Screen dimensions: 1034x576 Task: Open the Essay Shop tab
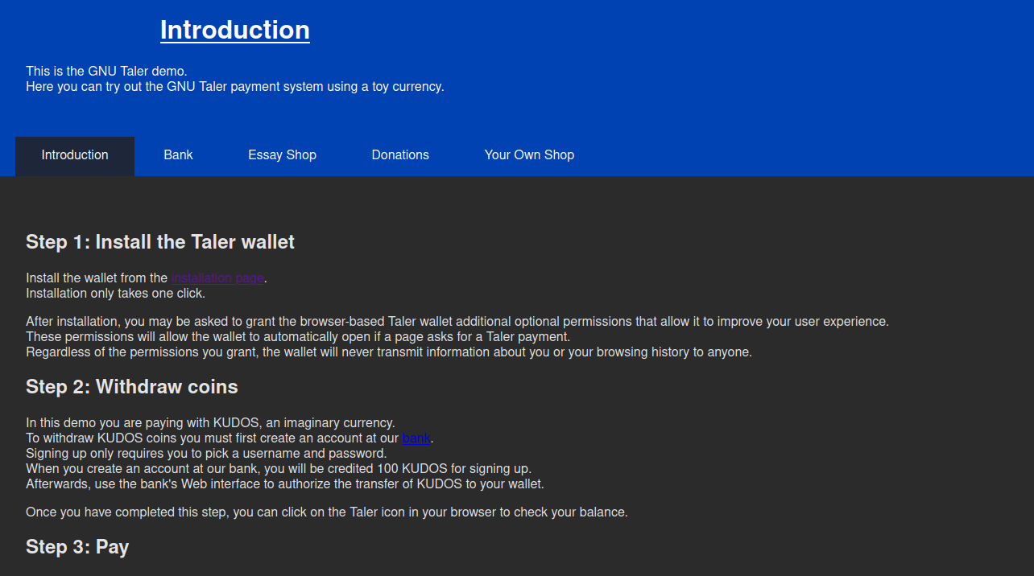(282, 155)
